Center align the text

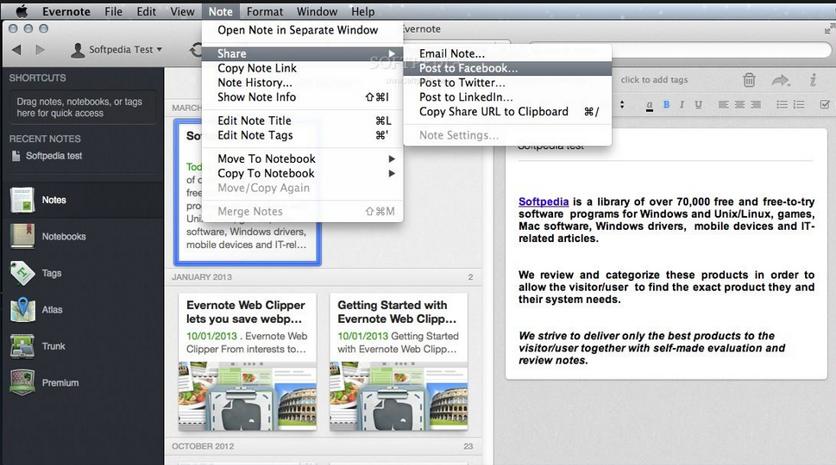tap(739, 105)
